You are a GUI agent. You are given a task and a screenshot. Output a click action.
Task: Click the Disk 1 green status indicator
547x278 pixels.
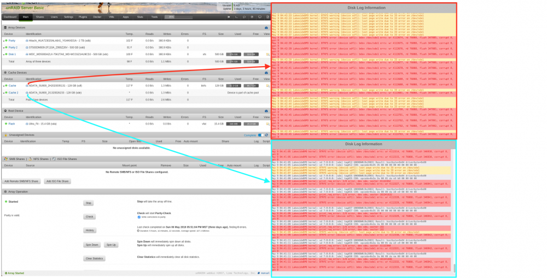tap(6, 55)
